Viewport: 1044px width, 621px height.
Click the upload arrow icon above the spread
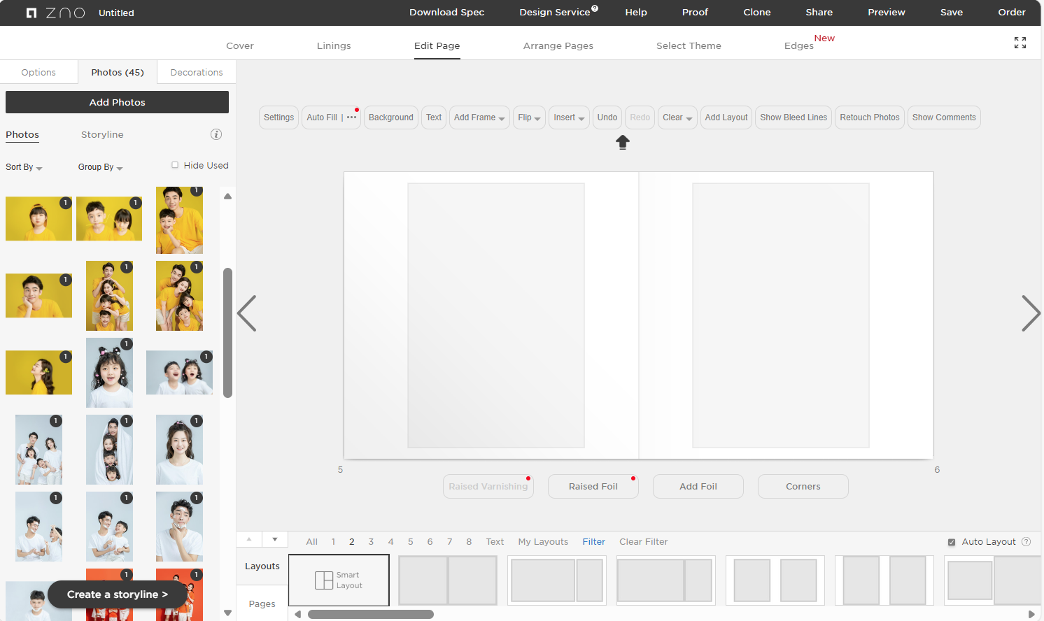623,143
